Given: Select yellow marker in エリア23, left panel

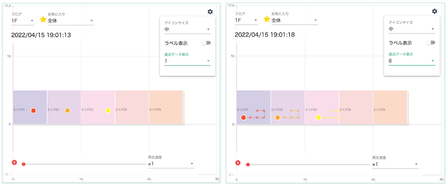Looking at the screenshot, I should tap(108, 110).
